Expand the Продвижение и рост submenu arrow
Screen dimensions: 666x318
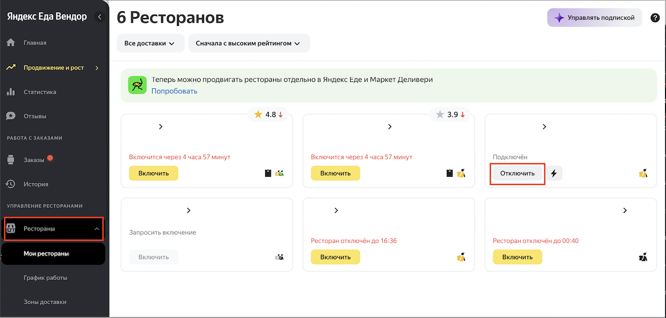97,68
